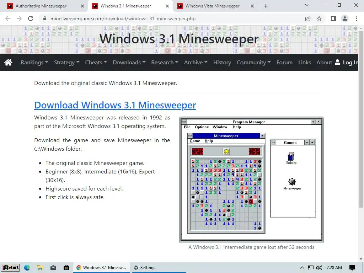Expand the Community menu
This screenshot has width=364, height=273.
point(253,63)
